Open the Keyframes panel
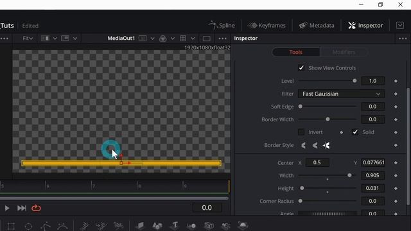 coord(267,26)
